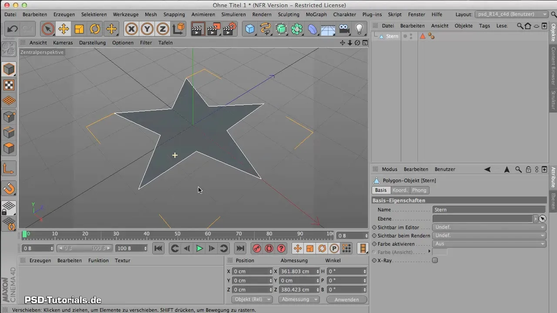
Task: Switch to Points mode
Action: (x=9, y=117)
